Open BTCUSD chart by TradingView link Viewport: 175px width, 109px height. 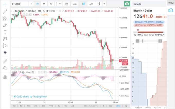[x=30, y=97]
